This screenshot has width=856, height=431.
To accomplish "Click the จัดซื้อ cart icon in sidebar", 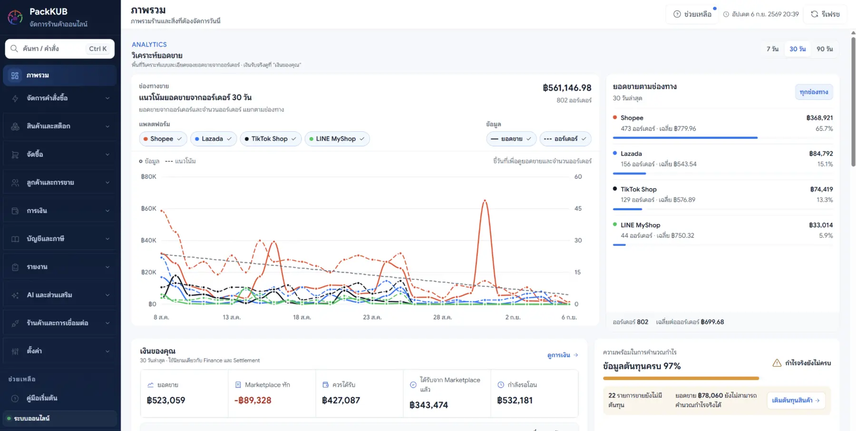I will coord(15,155).
